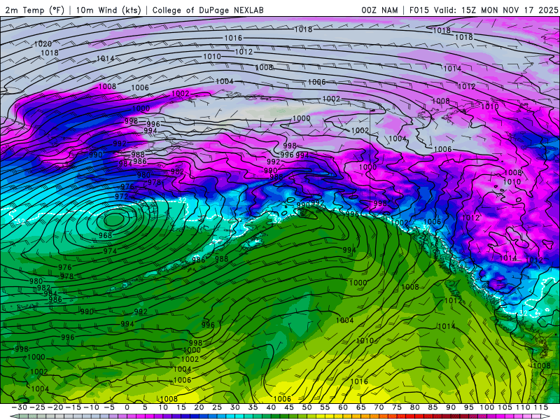Viewport: 560px width, 420px height.
Task: Click the -5 tick on the temperature scale
Action: tap(109, 407)
